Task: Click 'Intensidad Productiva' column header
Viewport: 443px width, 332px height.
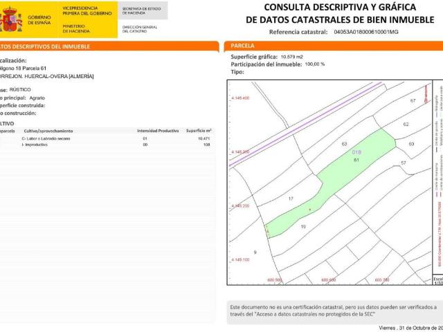Action: pos(158,131)
